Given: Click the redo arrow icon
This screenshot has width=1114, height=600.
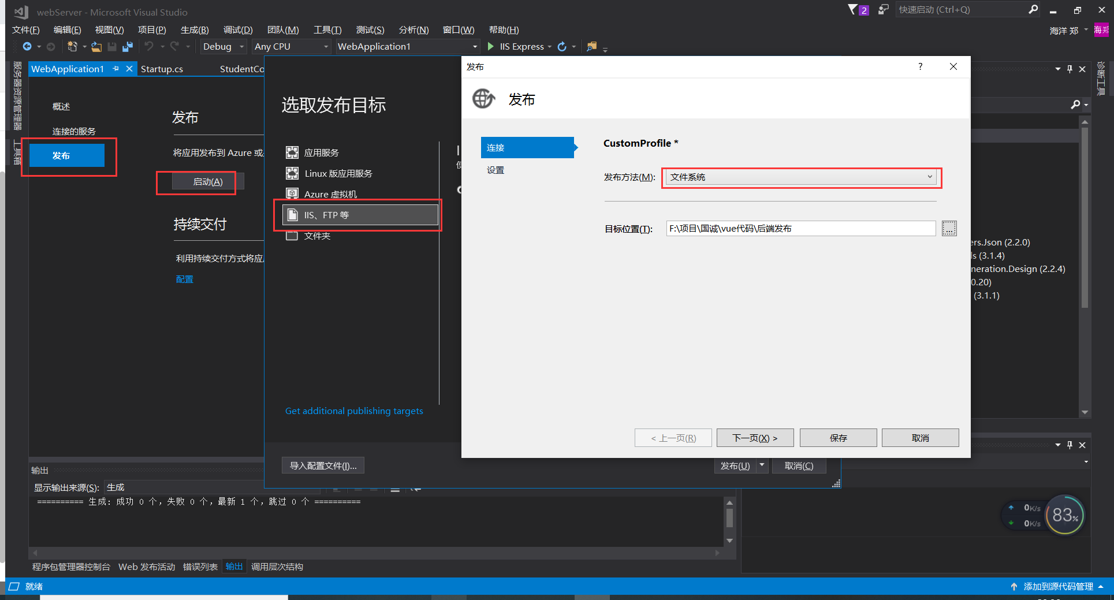Looking at the screenshot, I should click(x=174, y=46).
